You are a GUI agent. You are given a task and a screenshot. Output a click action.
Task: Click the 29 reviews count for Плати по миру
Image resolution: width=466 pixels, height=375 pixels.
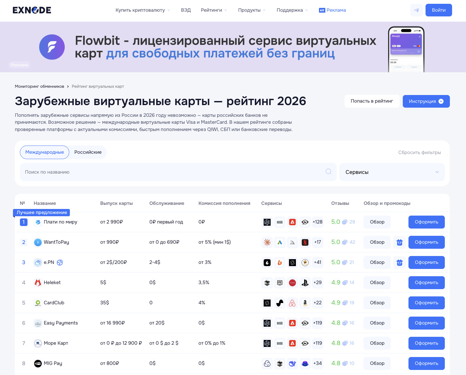click(352, 222)
